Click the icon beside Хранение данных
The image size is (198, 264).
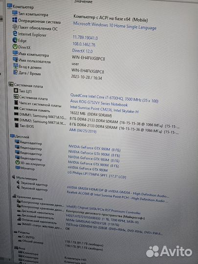click(x=15, y=196)
